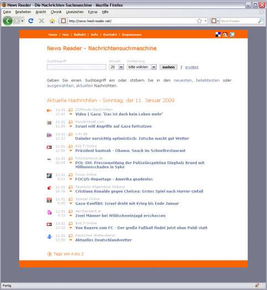Click the feed icon beside Spiegel Online
Viewport: 267px width, 290px height.
tap(71, 199)
